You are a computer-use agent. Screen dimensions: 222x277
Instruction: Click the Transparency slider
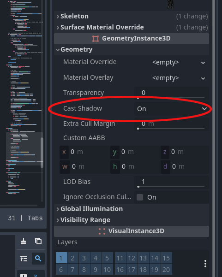171,93
